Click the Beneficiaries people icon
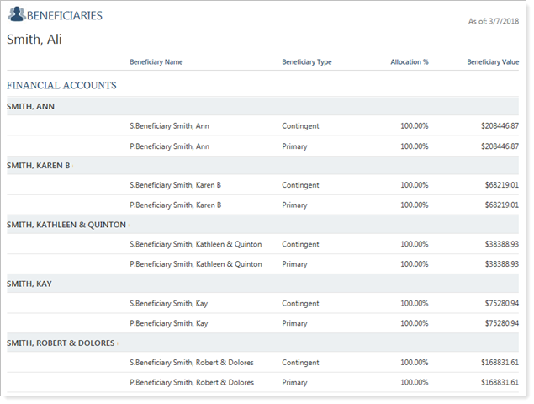Image resolution: width=534 pixels, height=404 pixels. click(x=16, y=15)
